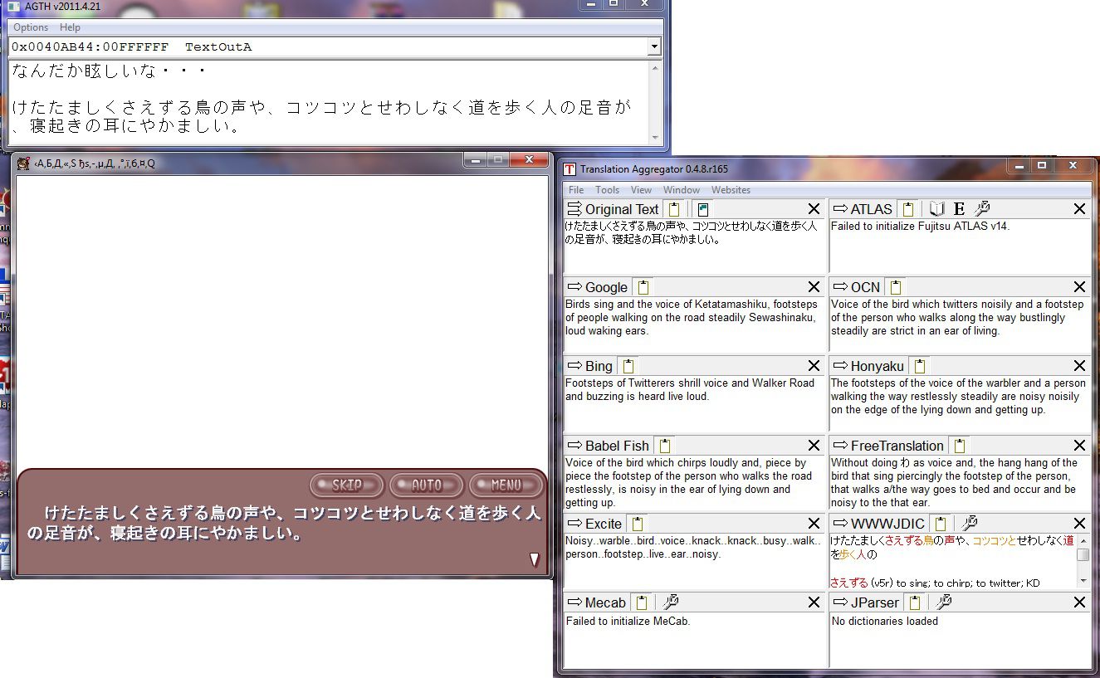This screenshot has height=678, width=1100.
Task: Open the ATLAS dictionary book icon
Action: point(937,209)
